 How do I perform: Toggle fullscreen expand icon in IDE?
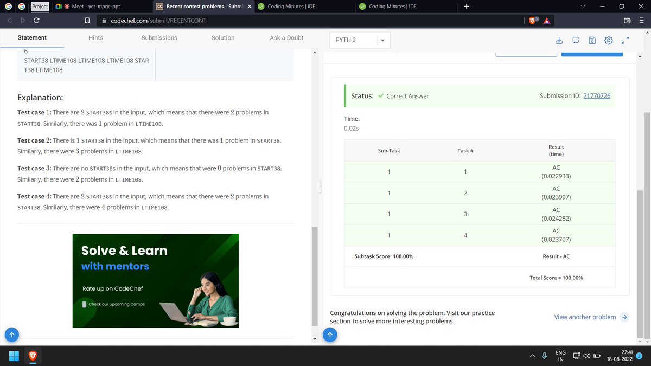tap(625, 40)
